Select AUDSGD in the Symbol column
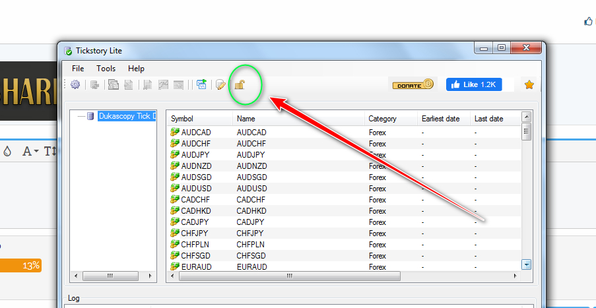The width and height of the screenshot is (596, 308). click(x=197, y=177)
